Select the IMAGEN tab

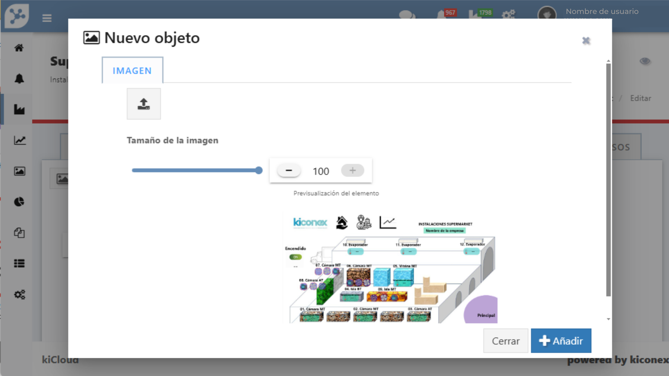click(132, 71)
